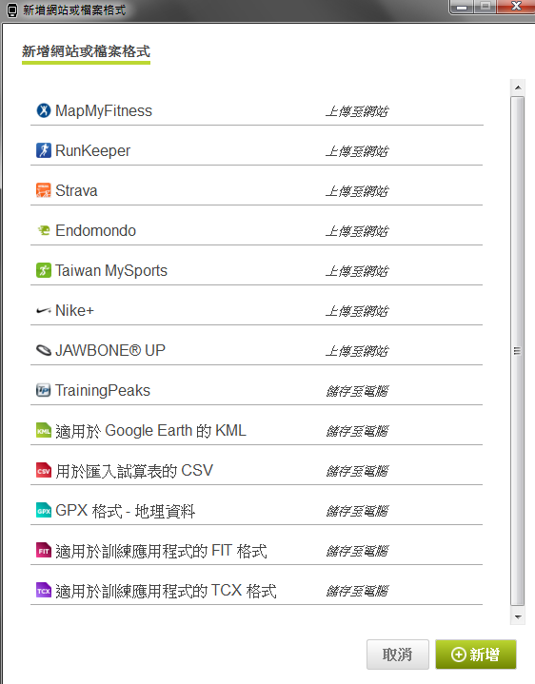Click the MapMyFitness logo icon
535x684 pixels.
coord(43,110)
